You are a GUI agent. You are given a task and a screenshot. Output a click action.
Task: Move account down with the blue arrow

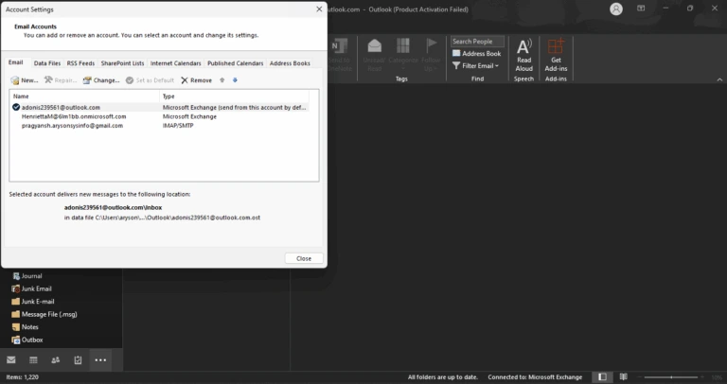pyautogui.click(x=235, y=80)
